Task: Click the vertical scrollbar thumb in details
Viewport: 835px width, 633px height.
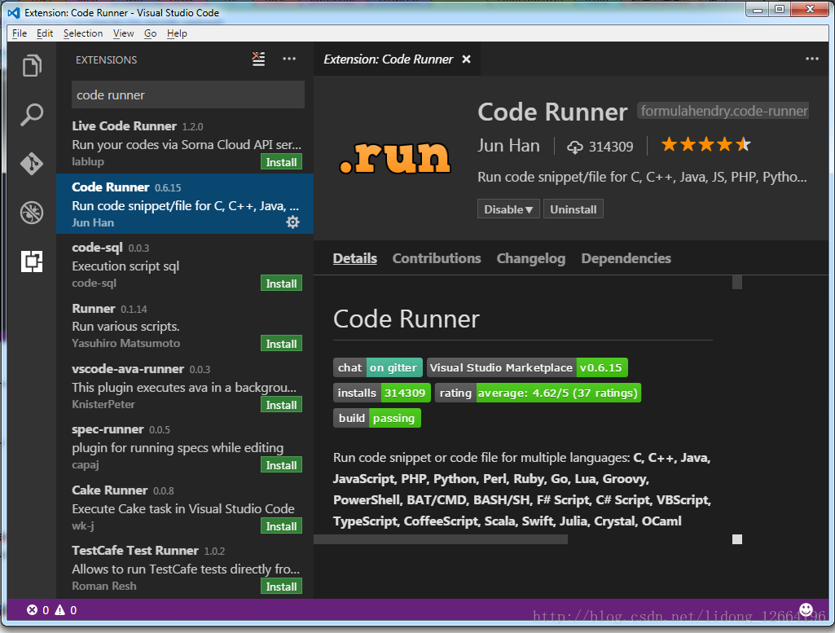Action: click(737, 282)
